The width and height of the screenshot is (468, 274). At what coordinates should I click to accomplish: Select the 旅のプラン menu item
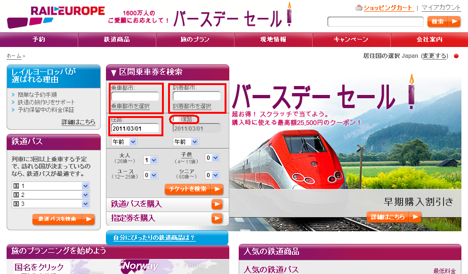(195, 39)
